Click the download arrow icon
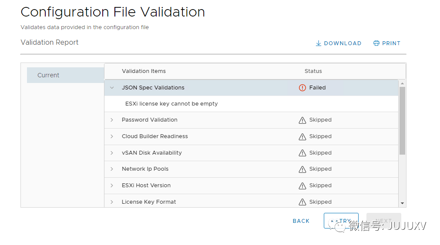Screen dimensions: 440x245 pyautogui.click(x=319, y=43)
